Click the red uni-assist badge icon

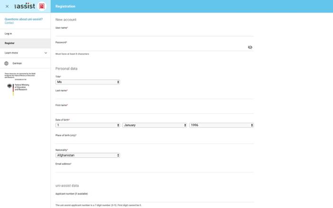click(x=42, y=6)
